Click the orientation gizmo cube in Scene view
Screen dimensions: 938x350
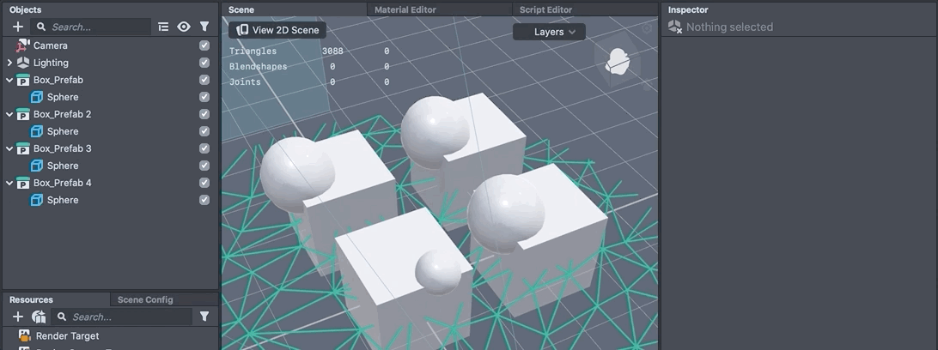click(617, 62)
